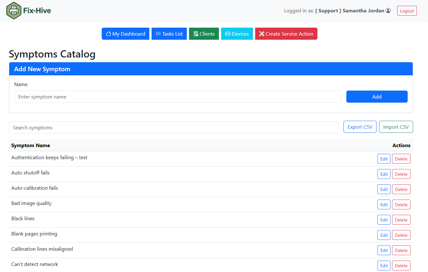Edit the Black lines symptom

click(384, 220)
